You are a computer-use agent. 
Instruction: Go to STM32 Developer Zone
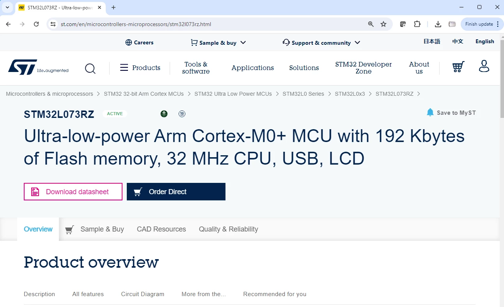pyautogui.click(x=364, y=68)
